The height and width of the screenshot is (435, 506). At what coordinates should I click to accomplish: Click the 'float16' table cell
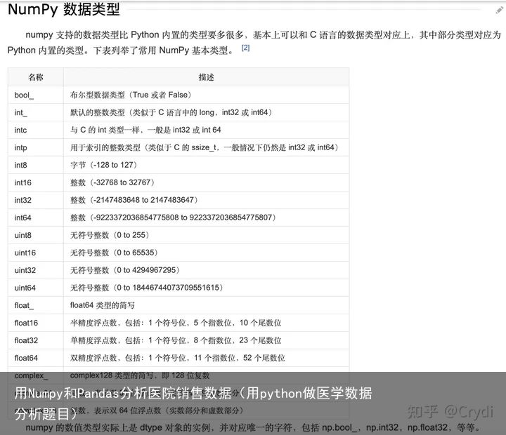click(x=36, y=323)
